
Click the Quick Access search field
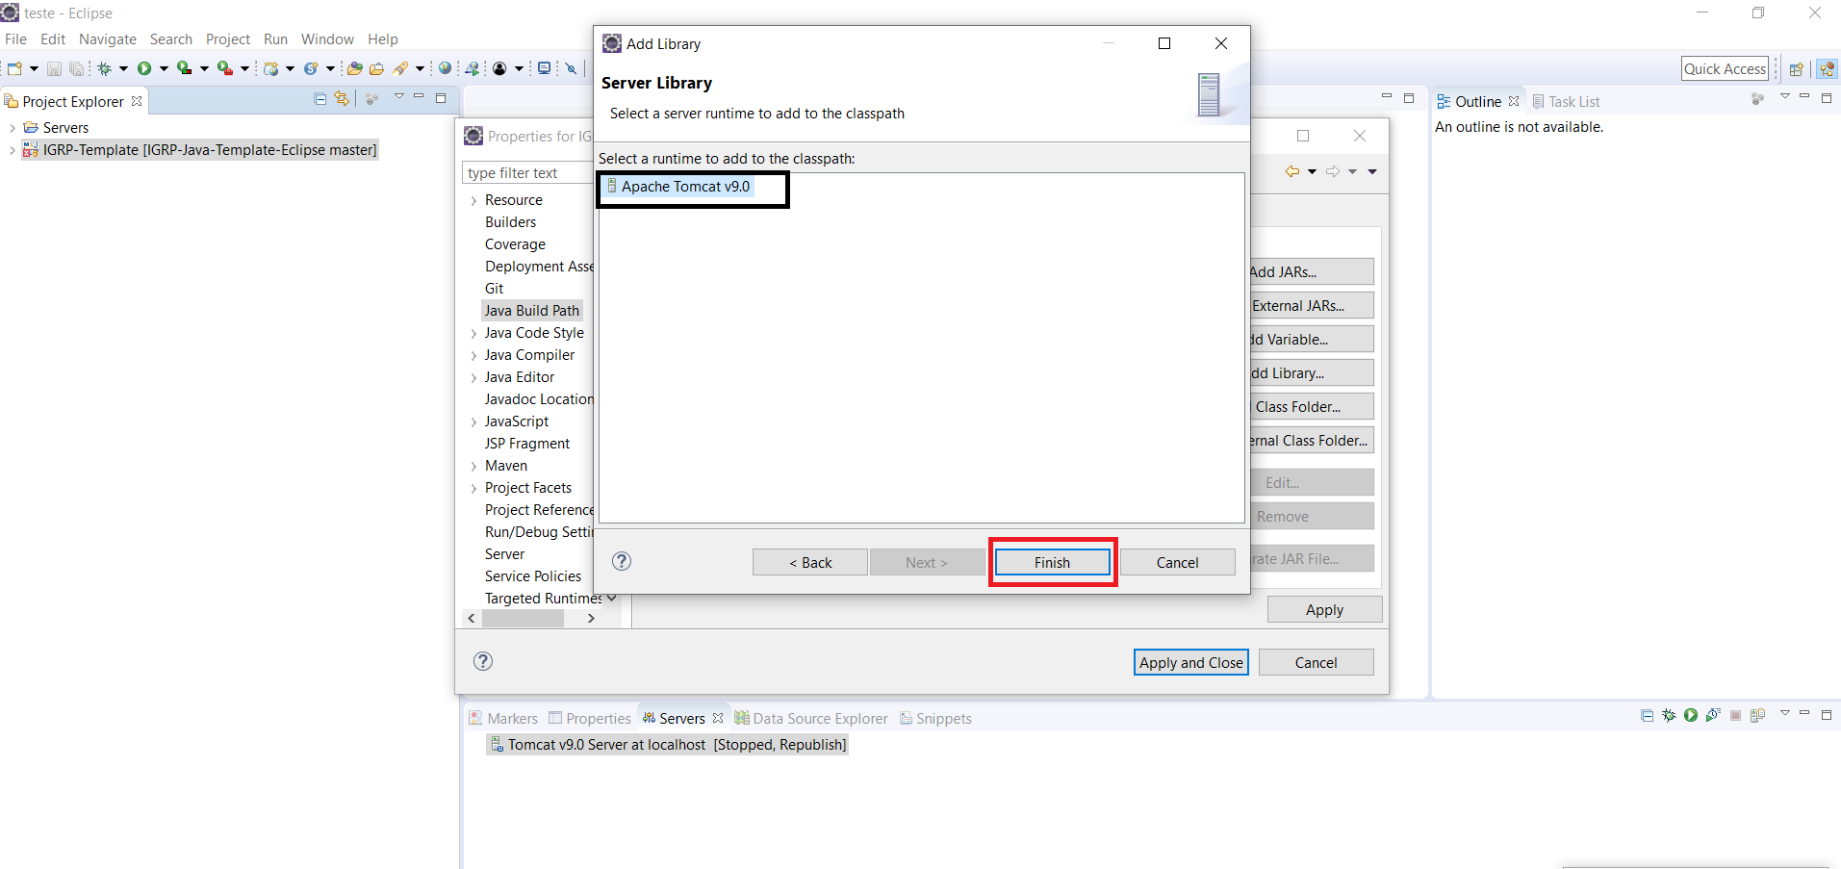point(1725,68)
